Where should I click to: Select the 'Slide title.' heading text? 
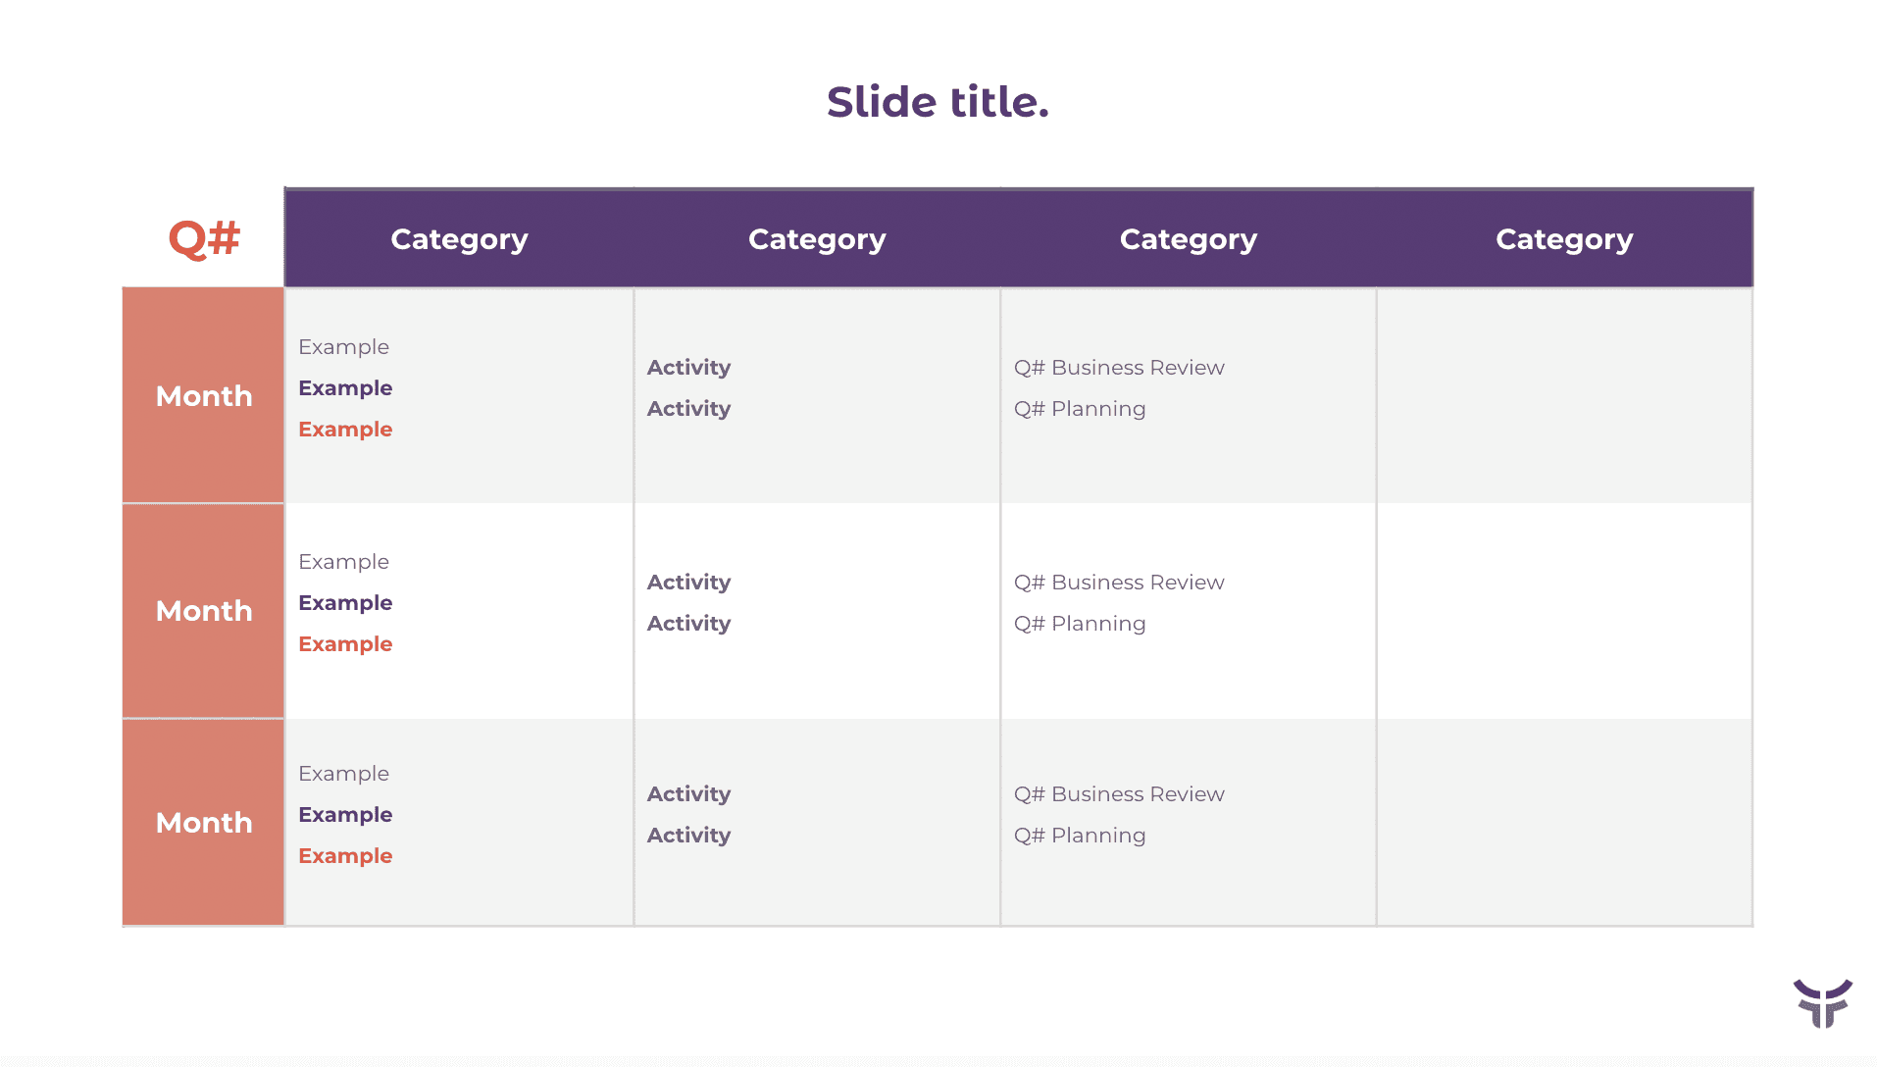tap(938, 102)
